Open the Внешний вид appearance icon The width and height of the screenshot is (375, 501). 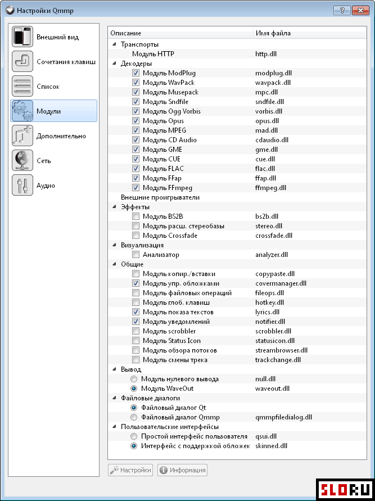pyautogui.click(x=22, y=37)
